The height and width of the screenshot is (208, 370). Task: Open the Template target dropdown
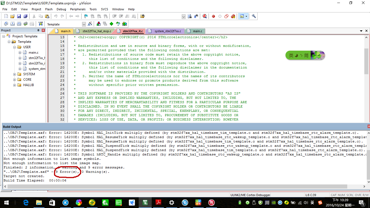click(84, 24)
